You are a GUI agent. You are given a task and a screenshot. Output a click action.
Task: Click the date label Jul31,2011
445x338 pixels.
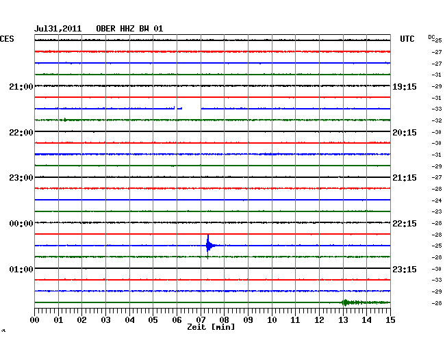58,29
